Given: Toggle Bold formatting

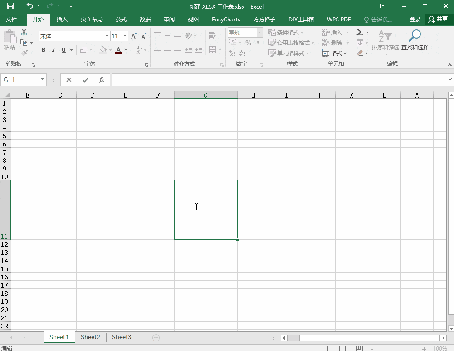Looking at the screenshot, I should [x=44, y=50].
